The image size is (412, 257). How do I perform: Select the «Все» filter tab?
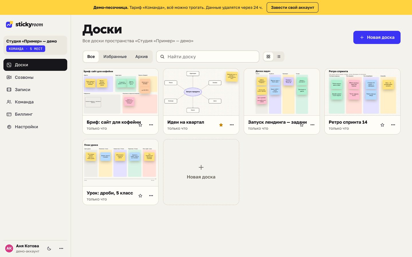click(91, 57)
